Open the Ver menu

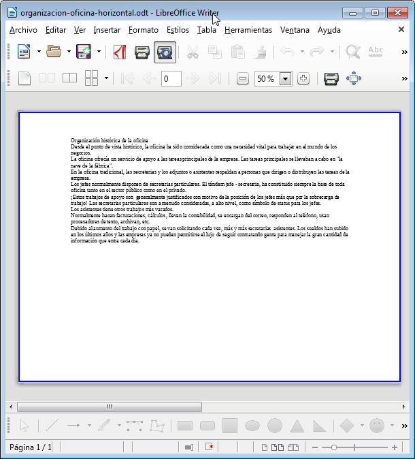click(x=80, y=30)
